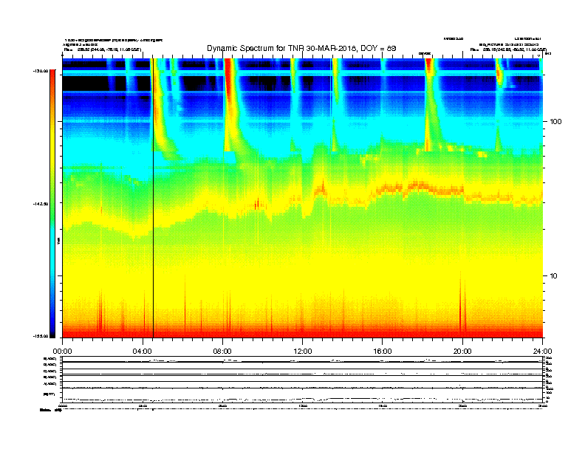Screen dimensions: 585x452
Task: Click the vertical rainbow color scale bar
Action: 52,204
